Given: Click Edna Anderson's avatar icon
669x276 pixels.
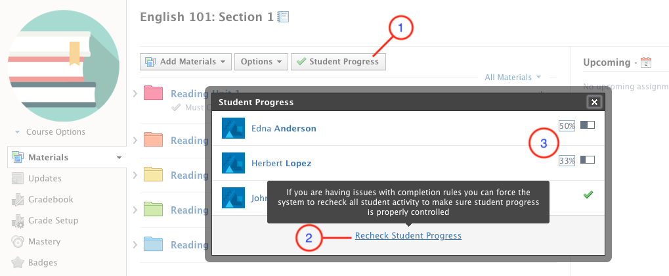Looking at the screenshot, I should [233, 128].
